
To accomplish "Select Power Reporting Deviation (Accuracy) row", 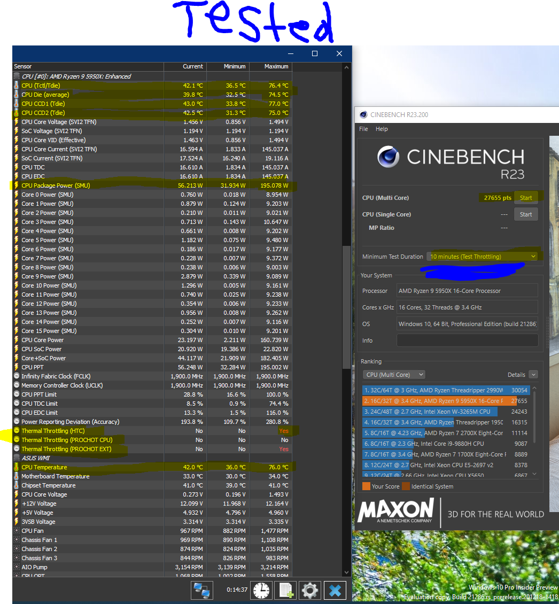I will click(x=152, y=421).
